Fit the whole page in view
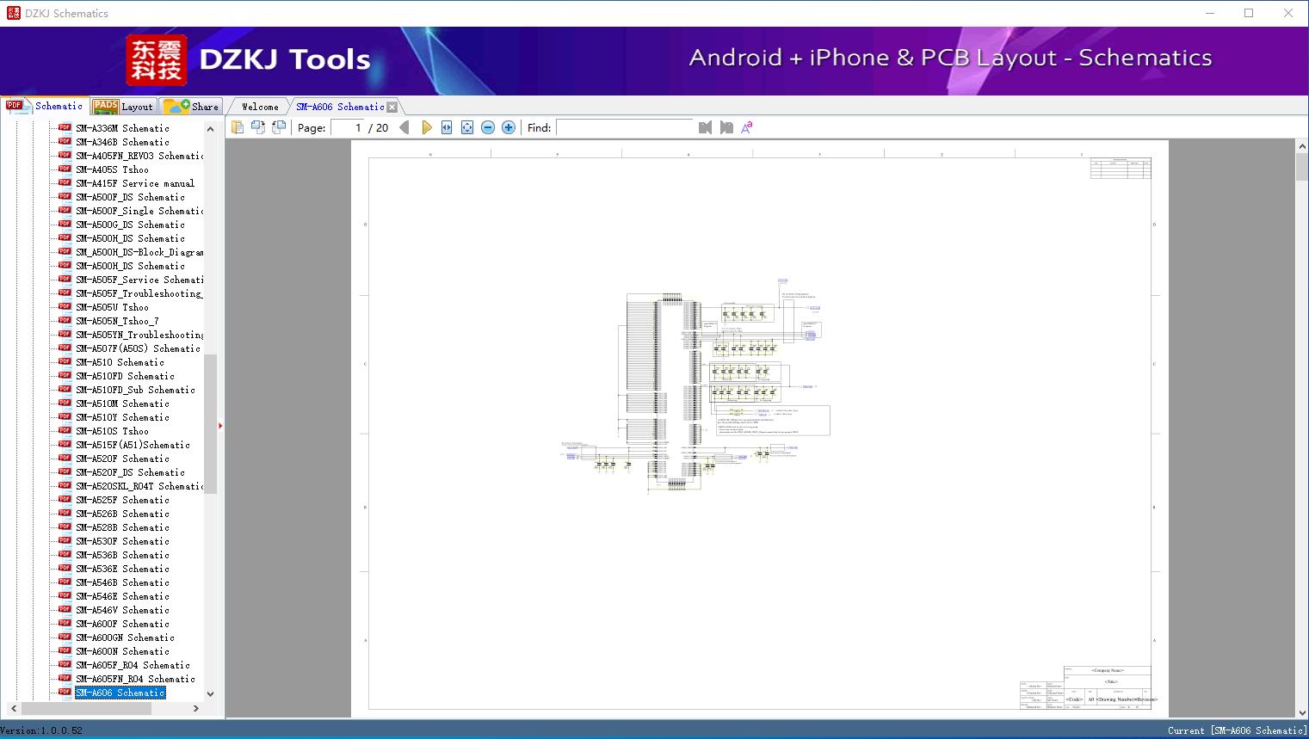Screen dimensions: 1309x739 pyautogui.click(x=467, y=127)
